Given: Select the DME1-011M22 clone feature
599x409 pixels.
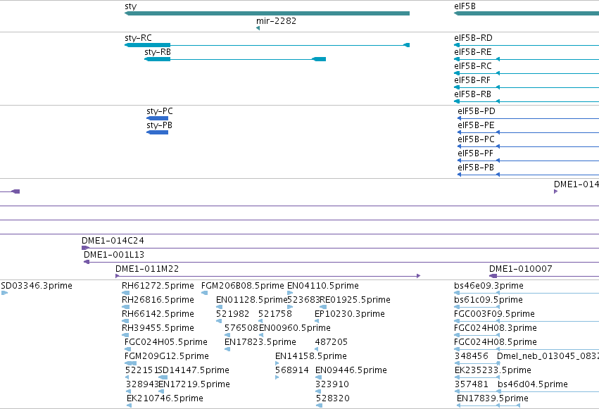Looking at the screenshot, I should [267, 276].
